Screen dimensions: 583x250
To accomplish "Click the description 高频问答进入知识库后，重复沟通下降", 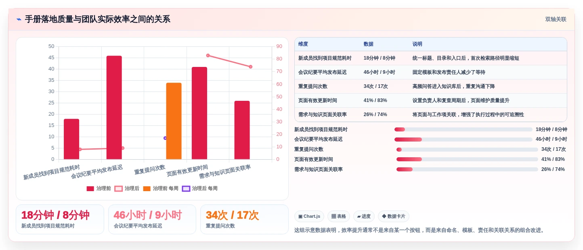I will [454, 87].
